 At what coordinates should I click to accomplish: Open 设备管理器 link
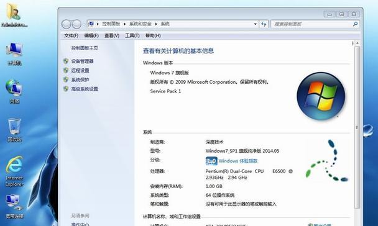coord(83,61)
